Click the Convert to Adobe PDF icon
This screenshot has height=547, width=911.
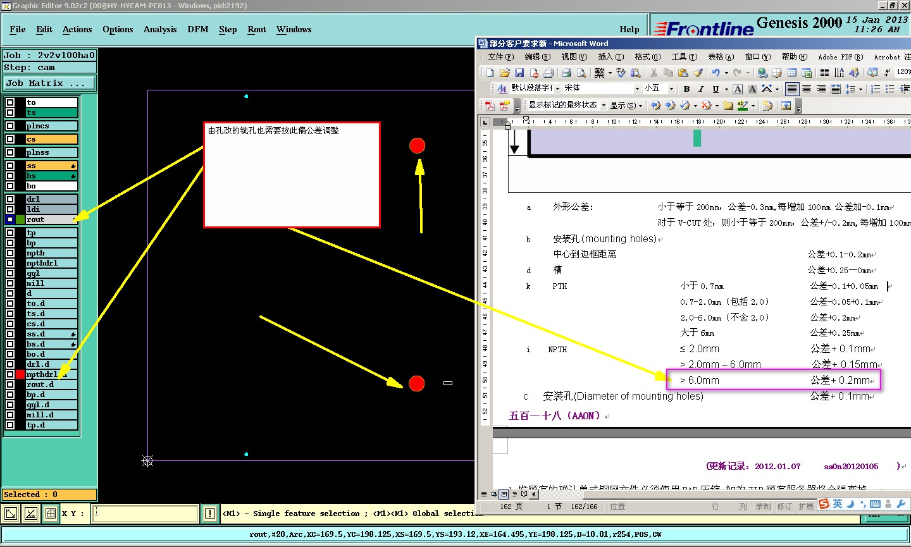click(x=490, y=105)
